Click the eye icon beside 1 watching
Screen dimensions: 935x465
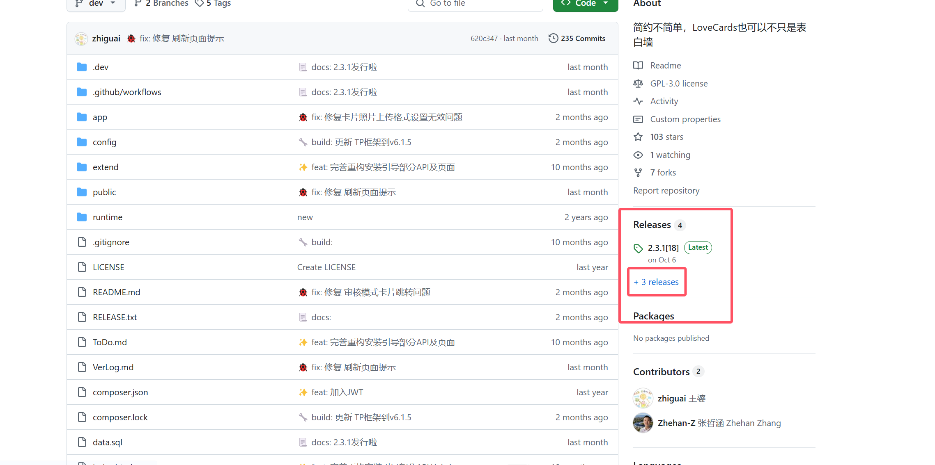(638, 155)
